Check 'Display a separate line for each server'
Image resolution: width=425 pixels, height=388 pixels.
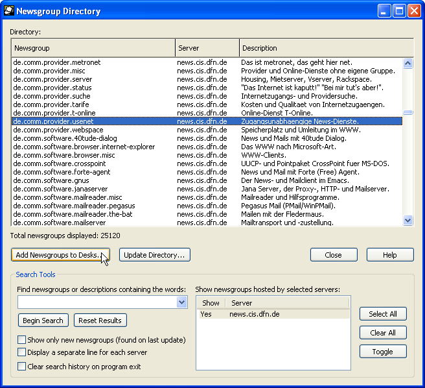pyautogui.click(x=22, y=353)
